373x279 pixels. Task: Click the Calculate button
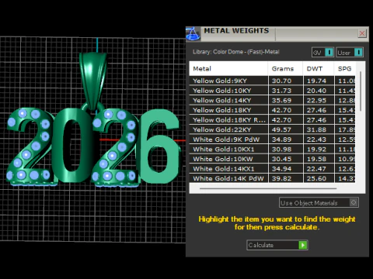pyautogui.click(x=277, y=245)
